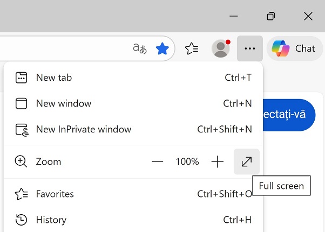Open the History menu entry
This screenshot has height=232, width=325.
51,220
